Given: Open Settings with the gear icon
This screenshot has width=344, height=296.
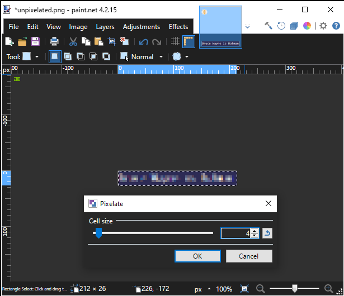Looking at the screenshot, I should tap(323, 26).
